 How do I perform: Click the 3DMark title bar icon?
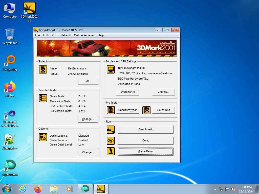click(x=36, y=30)
